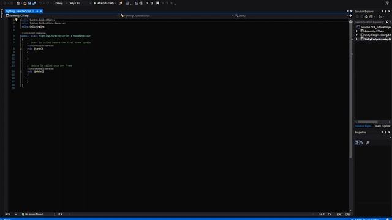Click the using UnityEngine line
The width and height of the screenshot is (392, 220).
pos(34,26)
